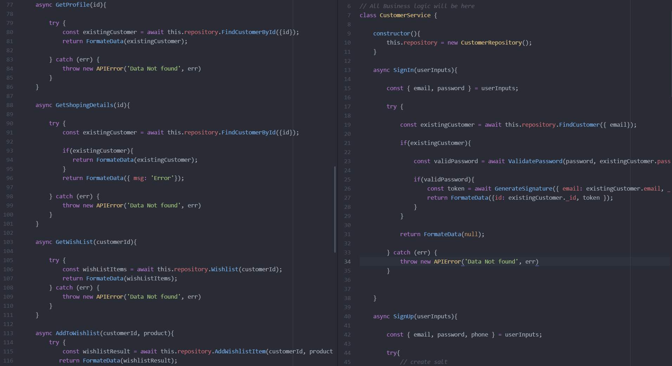Click wishListItems variable on line 107
The height and width of the screenshot is (366, 672).
pyautogui.click(x=149, y=278)
